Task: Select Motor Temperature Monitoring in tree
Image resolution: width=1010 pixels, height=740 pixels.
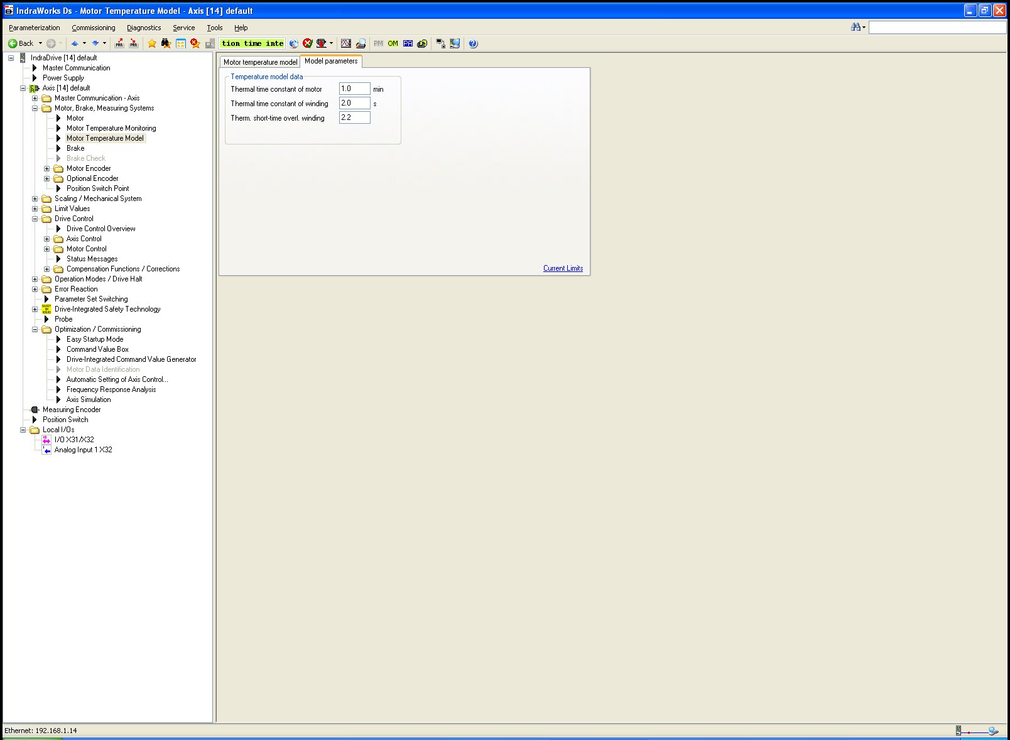Action: tap(111, 128)
